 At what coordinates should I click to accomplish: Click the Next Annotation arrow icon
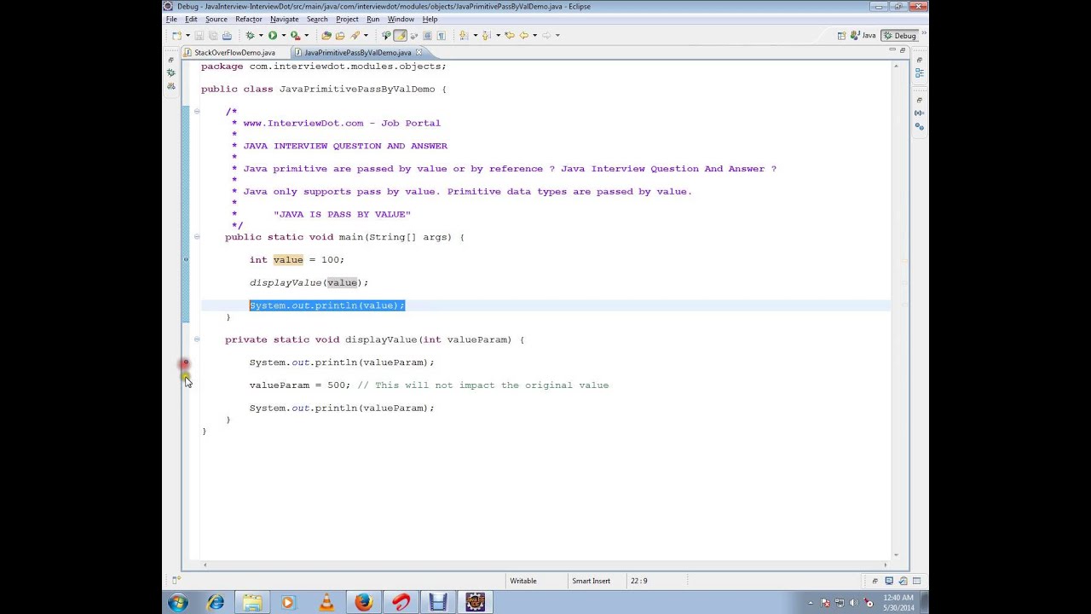463,35
